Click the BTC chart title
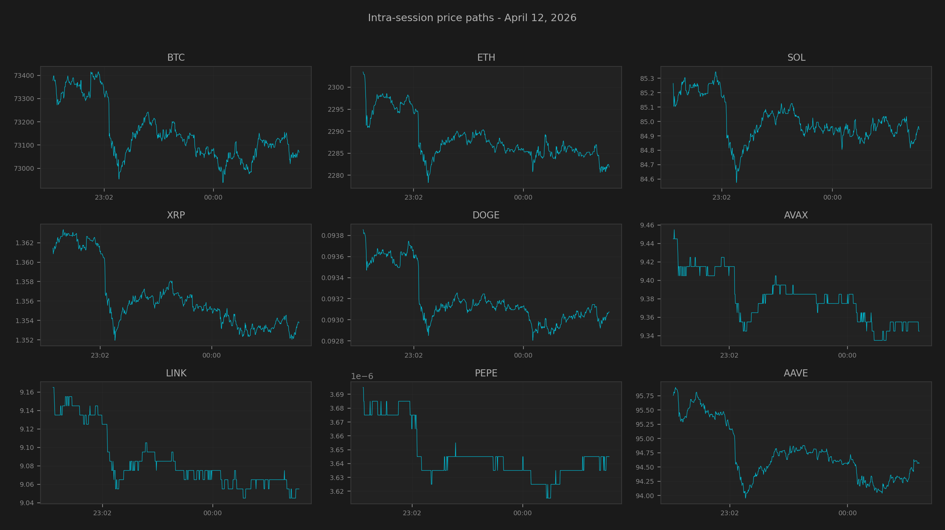945x530 pixels. click(x=176, y=58)
